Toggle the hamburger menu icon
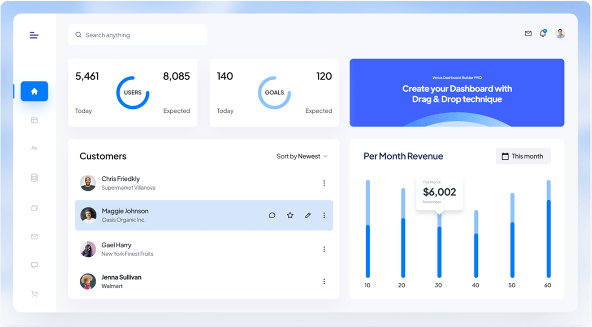The image size is (592, 327). (34, 35)
